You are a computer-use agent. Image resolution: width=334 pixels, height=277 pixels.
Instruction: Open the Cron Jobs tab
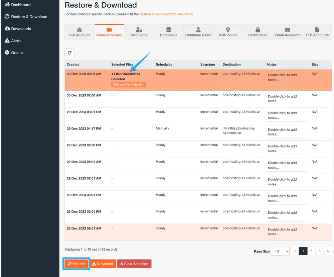click(139, 32)
